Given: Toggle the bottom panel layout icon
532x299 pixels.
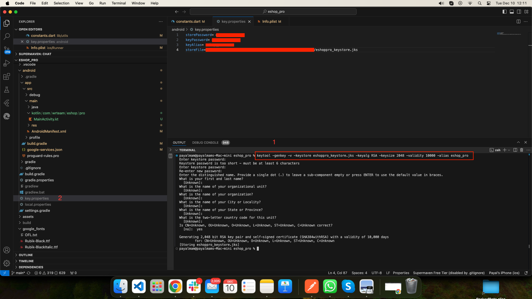Looking at the screenshot, I should click(512, 12).
